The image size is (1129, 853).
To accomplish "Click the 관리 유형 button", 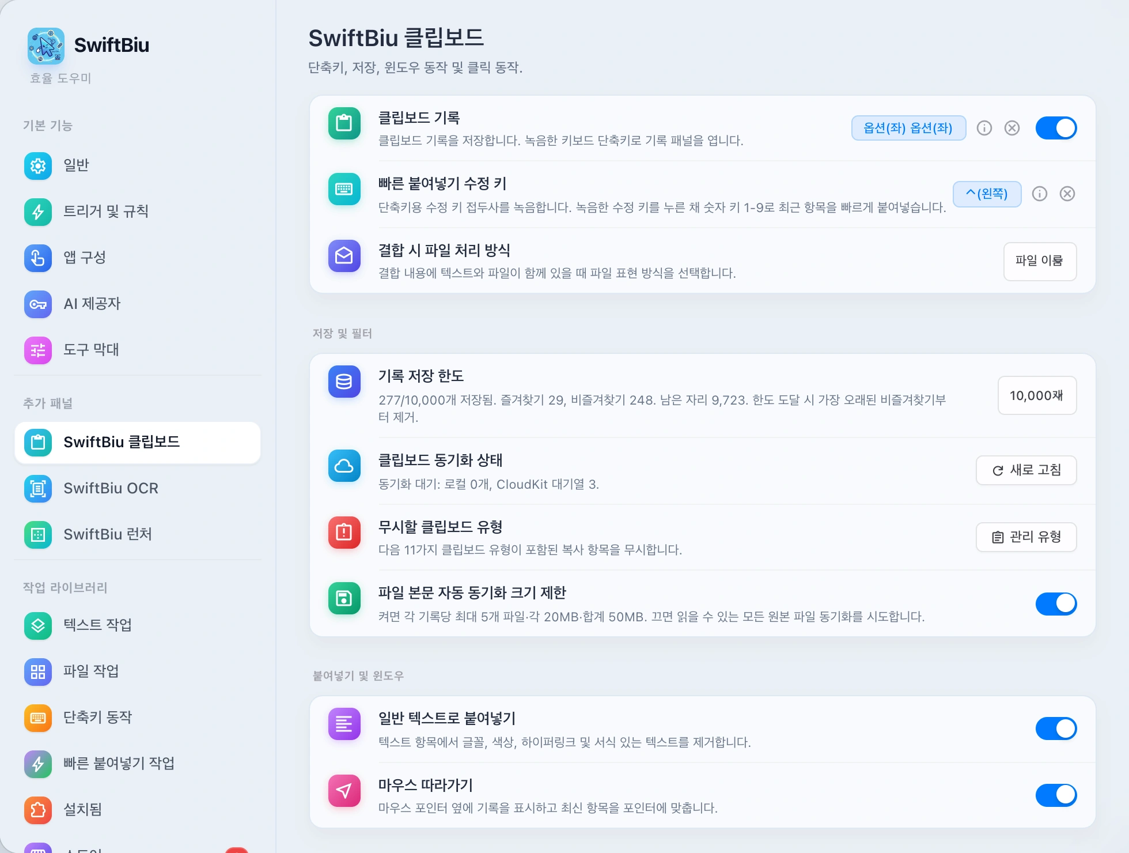I will pos(1026,537).
